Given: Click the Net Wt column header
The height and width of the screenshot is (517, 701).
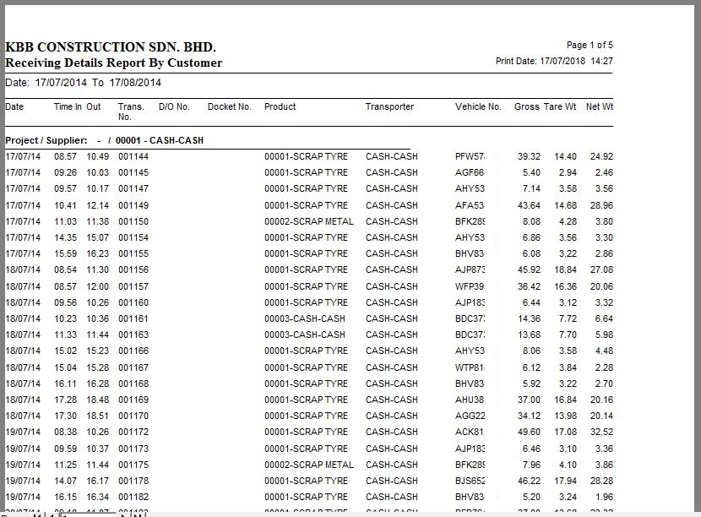Looking at the screenshot, I should 600,106.
